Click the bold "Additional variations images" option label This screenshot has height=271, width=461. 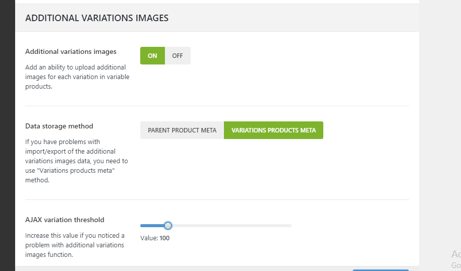pos(71,51)
